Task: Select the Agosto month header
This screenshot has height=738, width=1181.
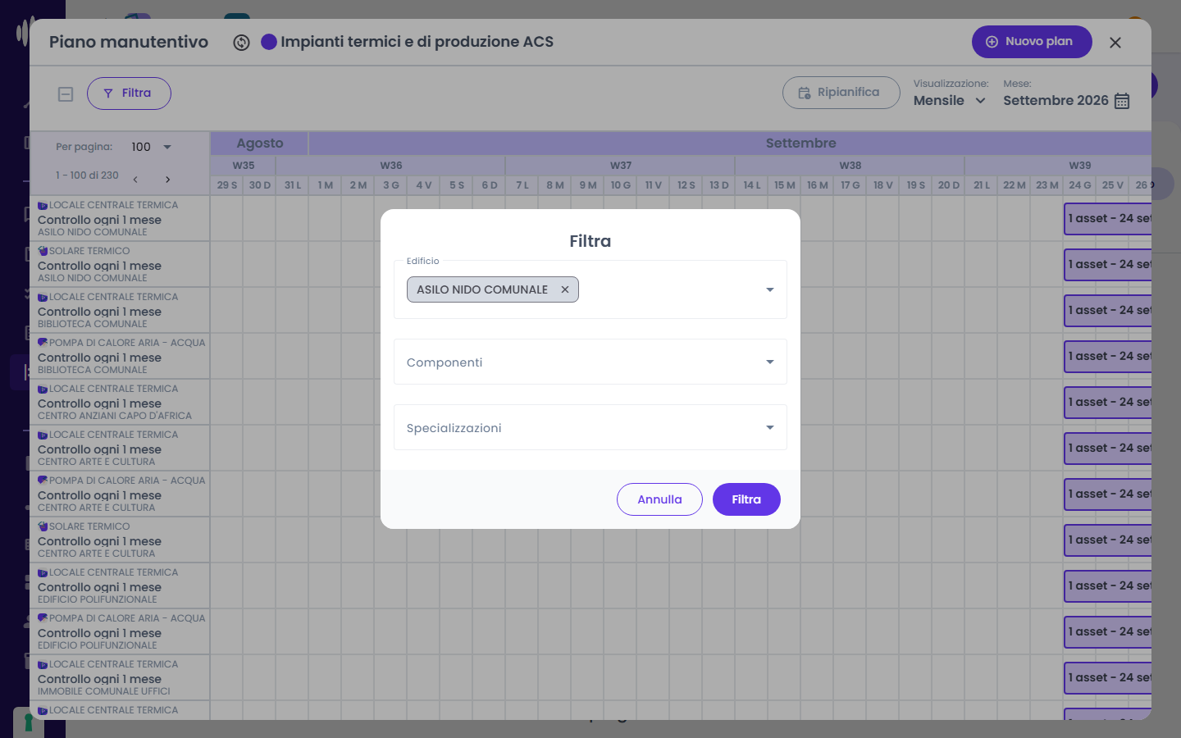Action: [259, 143]
